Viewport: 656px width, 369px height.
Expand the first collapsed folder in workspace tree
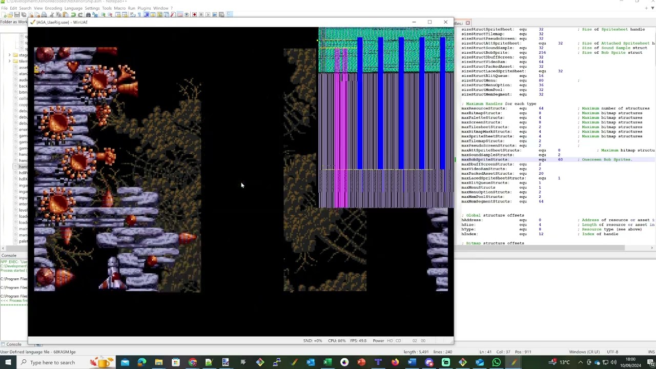(9, 55)
